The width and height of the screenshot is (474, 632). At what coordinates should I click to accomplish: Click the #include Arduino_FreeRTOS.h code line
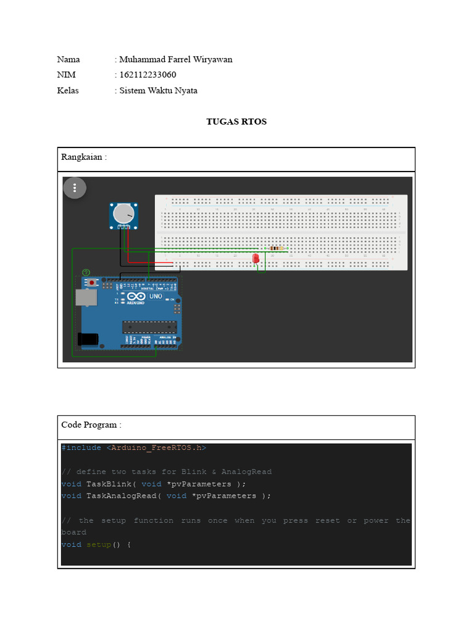(134, 447)
